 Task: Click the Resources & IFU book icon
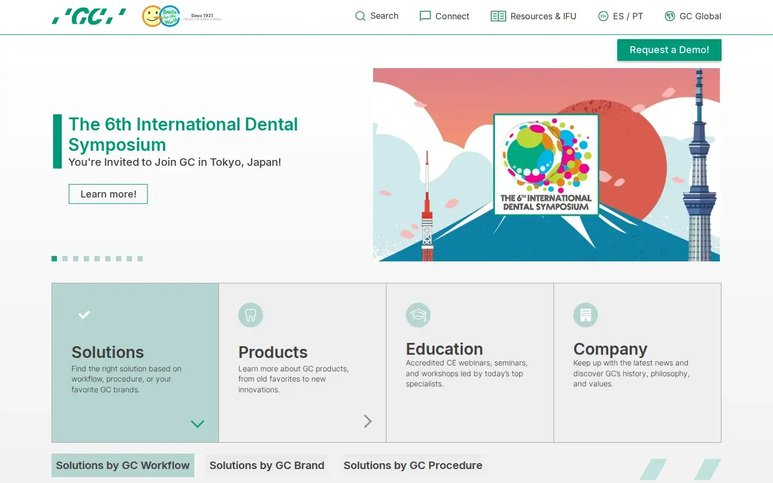click(x=498, y=16)
